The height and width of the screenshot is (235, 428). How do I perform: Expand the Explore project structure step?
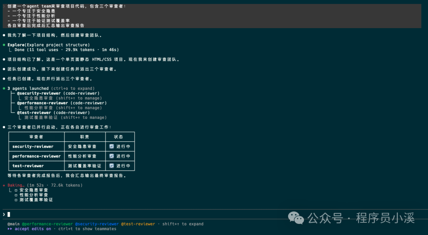point(49,45)
